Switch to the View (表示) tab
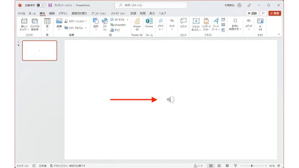299x168 pixels. pos(152,13)
